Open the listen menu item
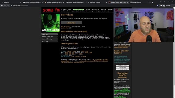This screenshot has height=98, width=175. pyautogui.click(x=63, y=9)
